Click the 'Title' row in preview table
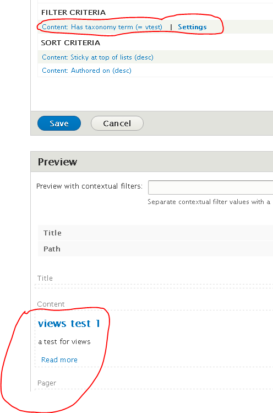 click(x=155, y=233)
